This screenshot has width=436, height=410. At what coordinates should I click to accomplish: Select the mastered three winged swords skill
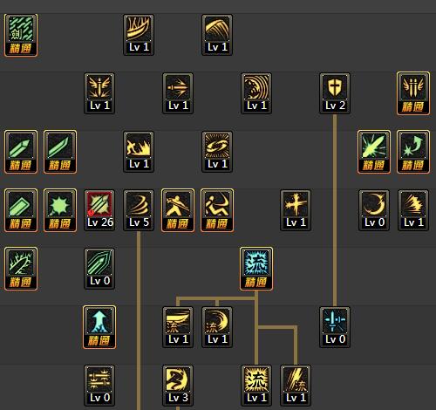pos(413,93)
